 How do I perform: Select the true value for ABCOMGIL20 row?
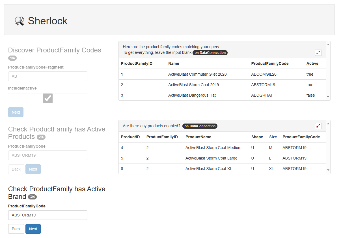click(x=310, y=74)
